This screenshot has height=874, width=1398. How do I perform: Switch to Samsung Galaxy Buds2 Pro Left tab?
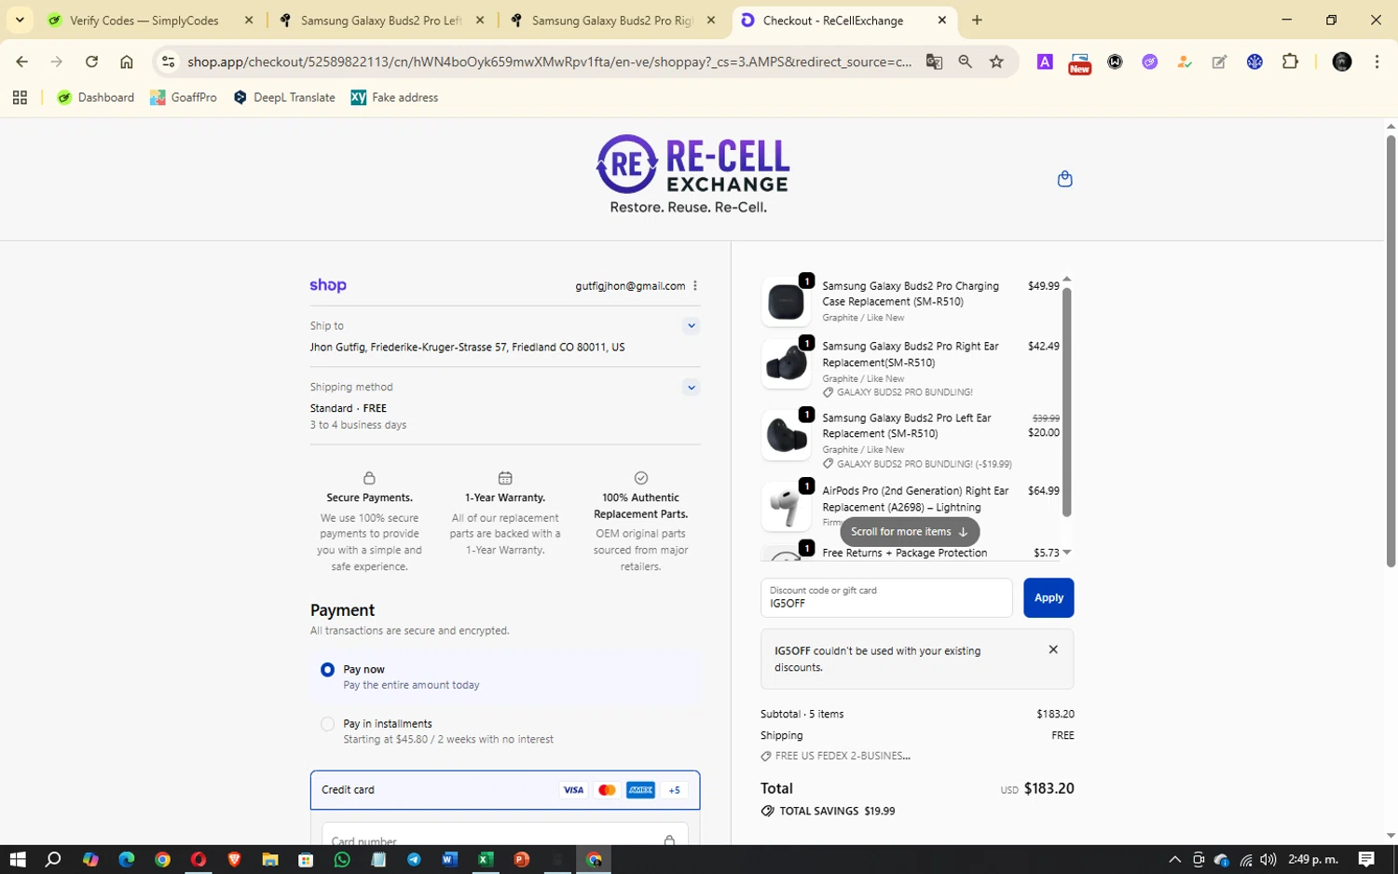click(382, 20)
